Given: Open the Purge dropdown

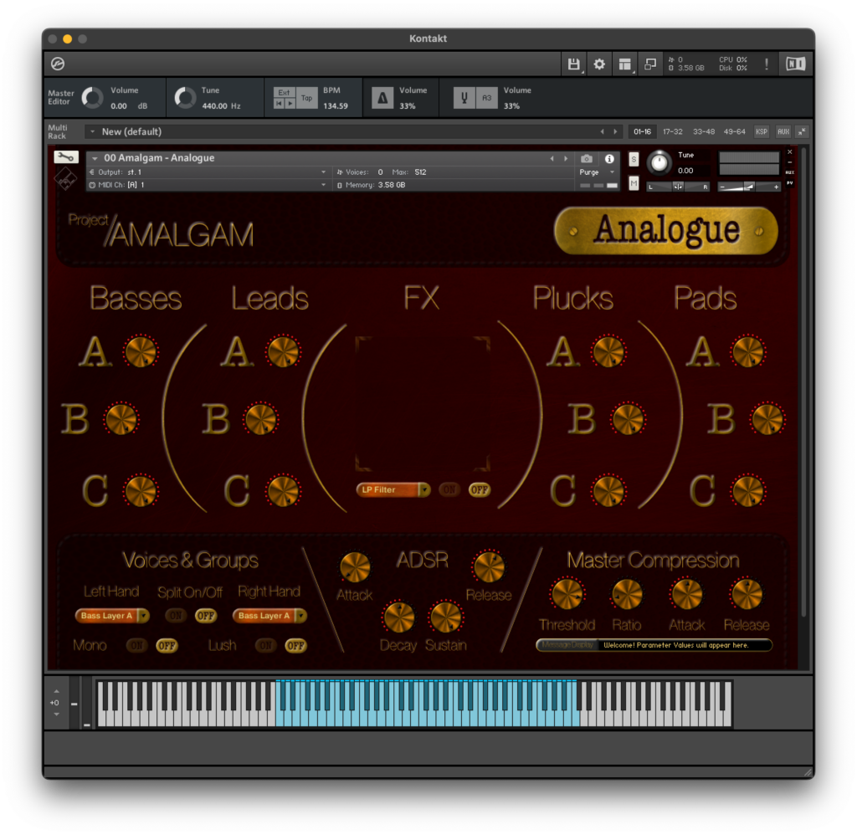Looking at the screenshot, I should 597,172.
